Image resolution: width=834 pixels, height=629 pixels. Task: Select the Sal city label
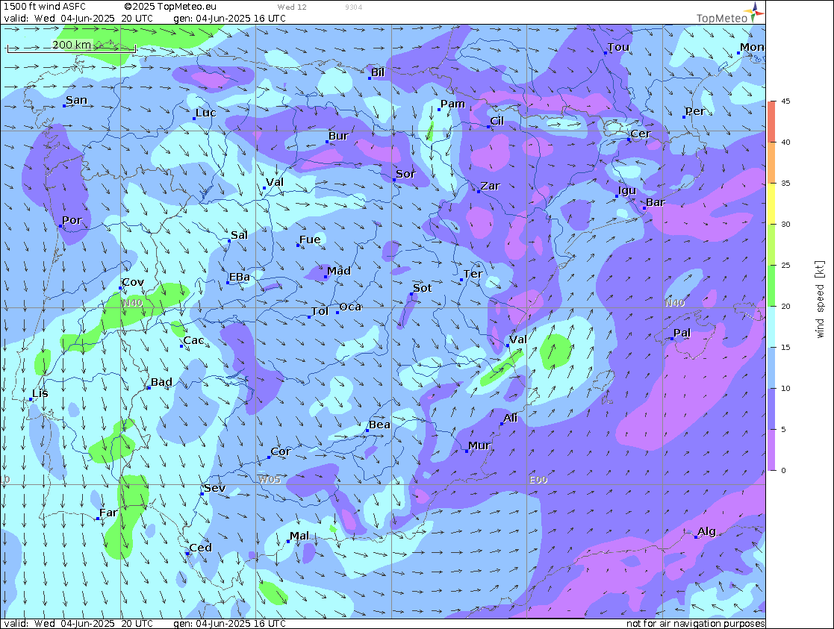coord(240,235)
